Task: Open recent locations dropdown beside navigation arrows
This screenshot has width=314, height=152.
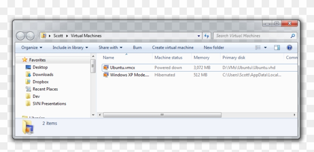Action: pos(37,36)
